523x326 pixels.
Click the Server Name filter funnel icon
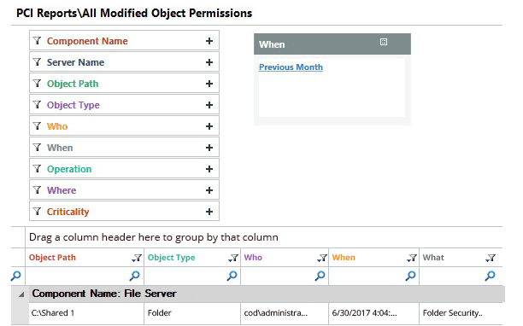coord(37,62)
